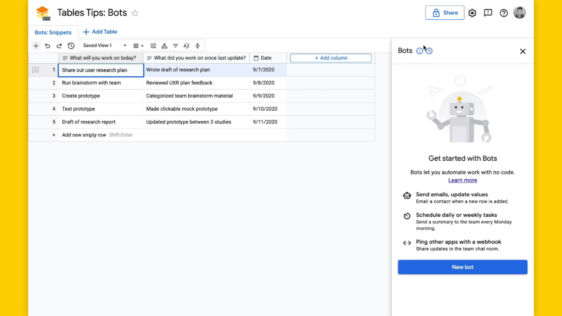Open the help question mark icon
This screenshot has width=562, height=316.
(504, 13)
